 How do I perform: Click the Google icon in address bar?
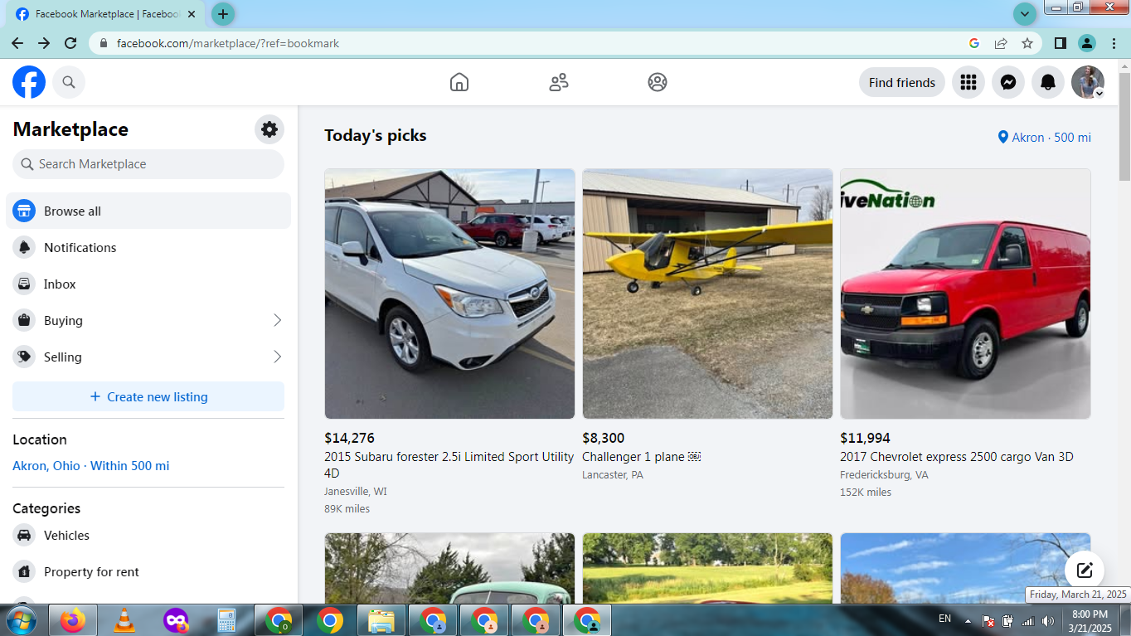click(974, 43)
